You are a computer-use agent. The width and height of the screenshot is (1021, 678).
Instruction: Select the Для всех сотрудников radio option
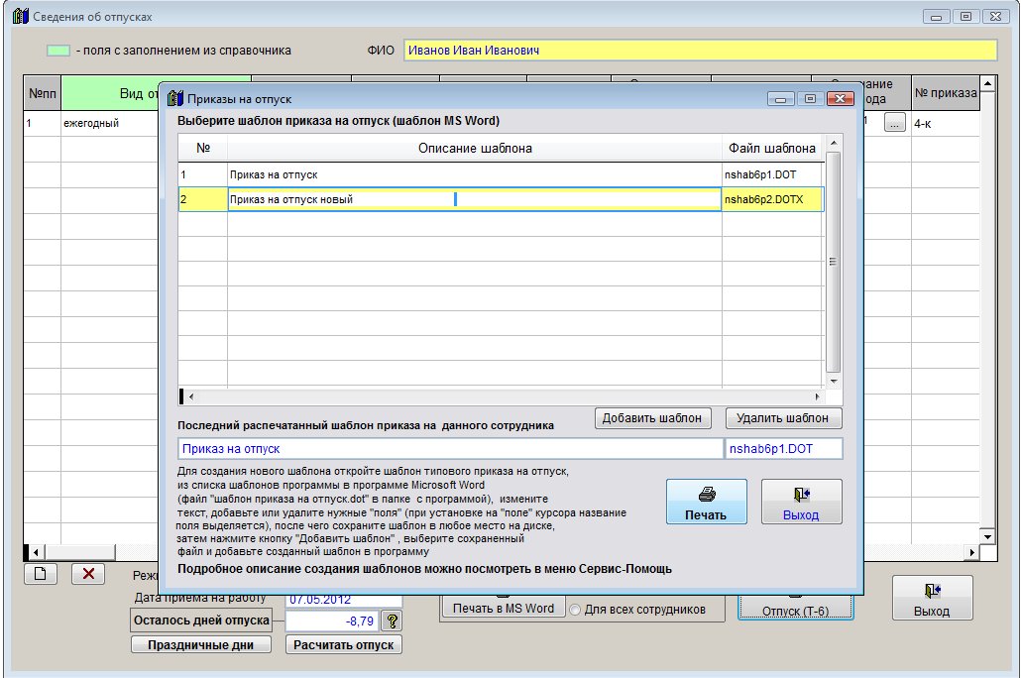click(x=576, y=609)
